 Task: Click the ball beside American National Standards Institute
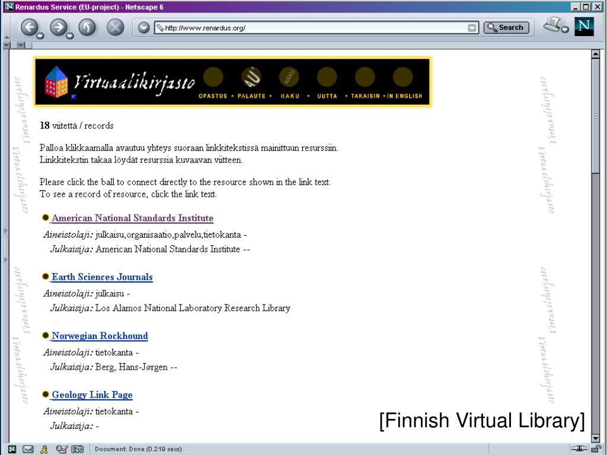click(45, 217)
